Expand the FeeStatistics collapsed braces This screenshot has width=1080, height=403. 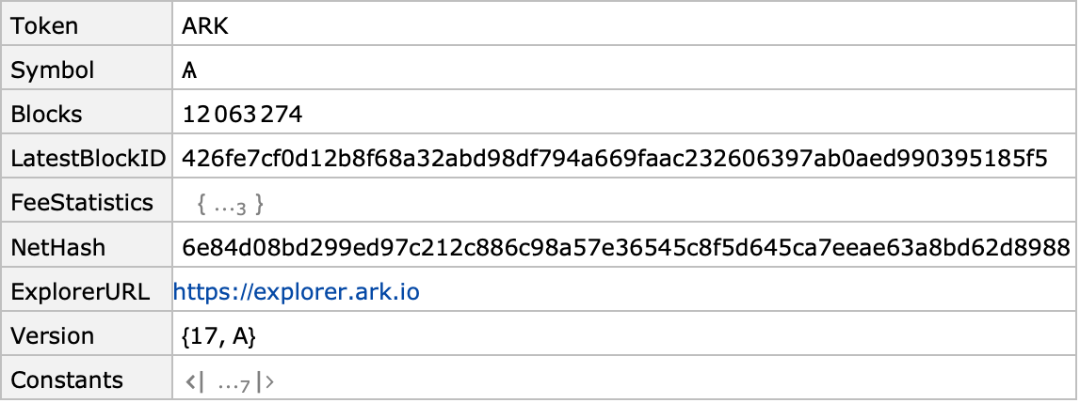click(x=230, y=204)
